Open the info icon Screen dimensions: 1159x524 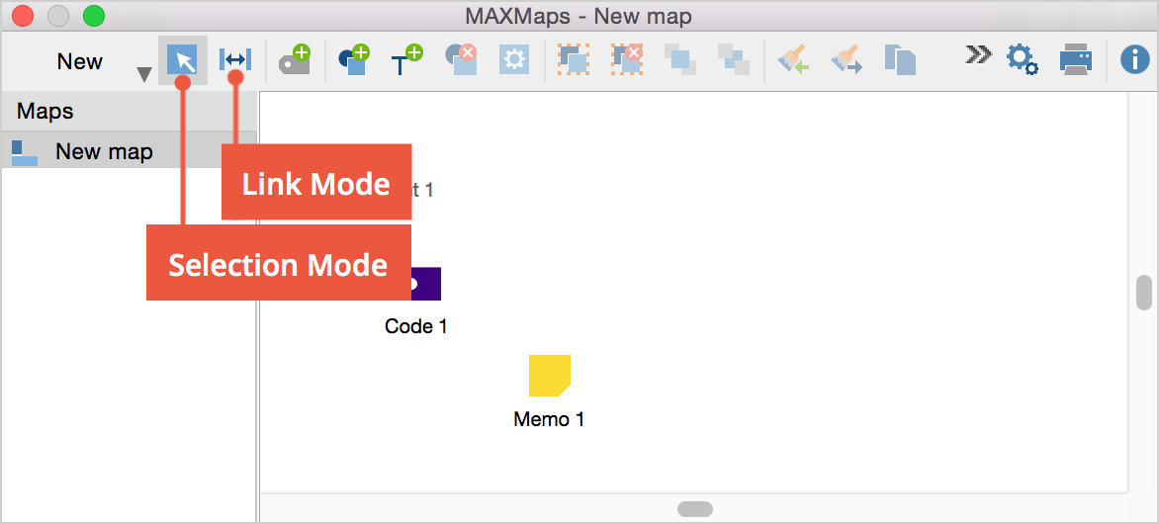[x=1134, y=60]
